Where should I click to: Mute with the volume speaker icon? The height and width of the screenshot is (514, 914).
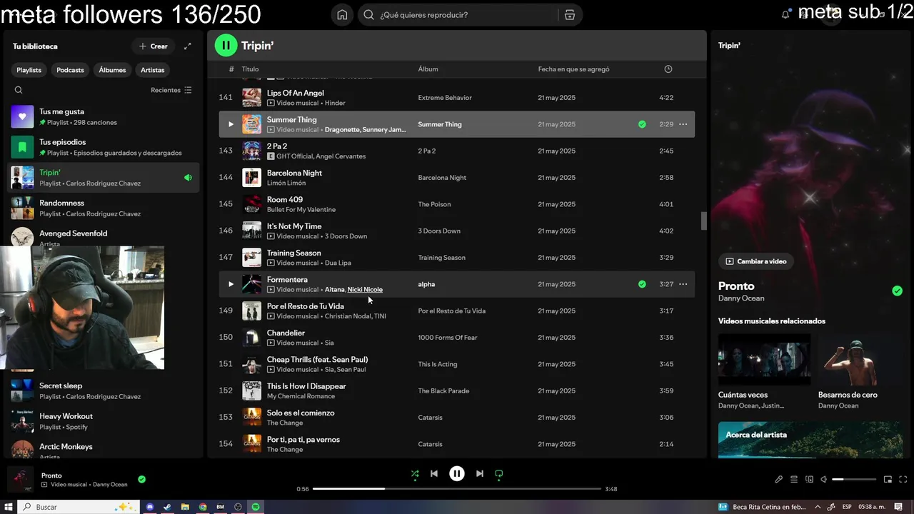[x=823, y=479]
